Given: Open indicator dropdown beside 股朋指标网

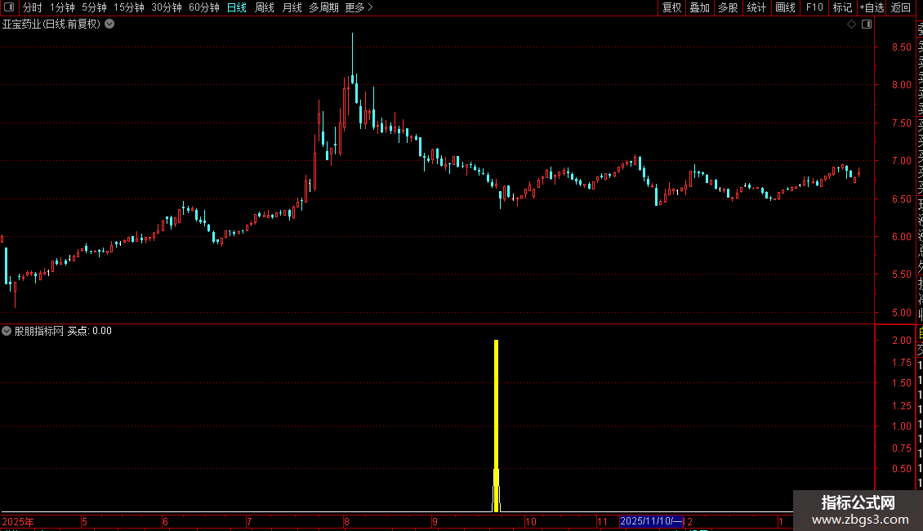Looking at the screenshot, I should pos(7,331).
